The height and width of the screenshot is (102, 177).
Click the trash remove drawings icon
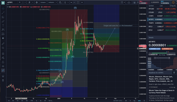[3, 80]
